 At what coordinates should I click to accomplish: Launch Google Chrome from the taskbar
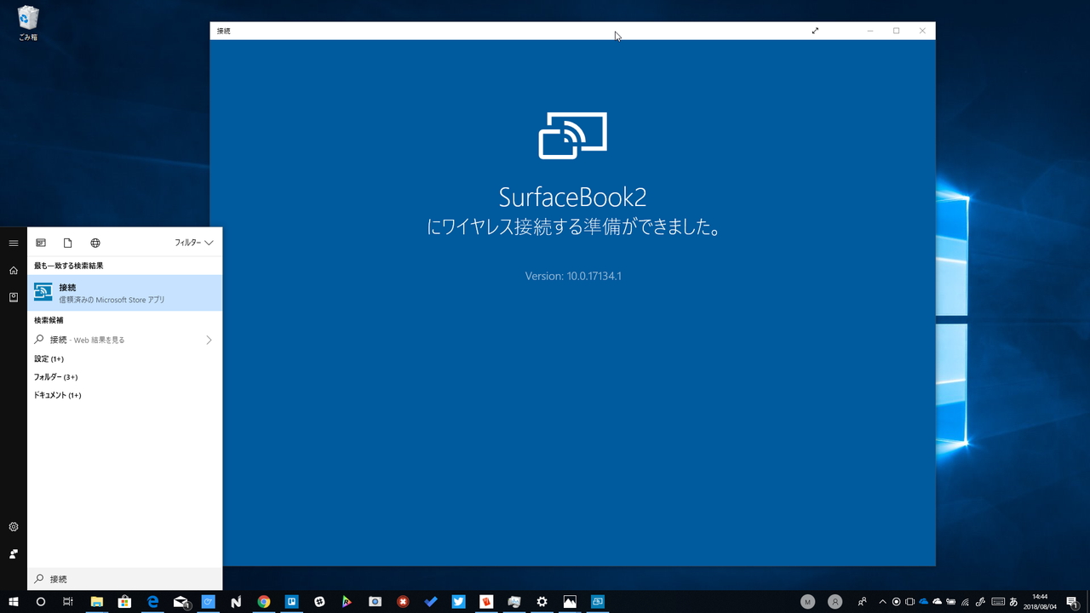click(264, 602)
